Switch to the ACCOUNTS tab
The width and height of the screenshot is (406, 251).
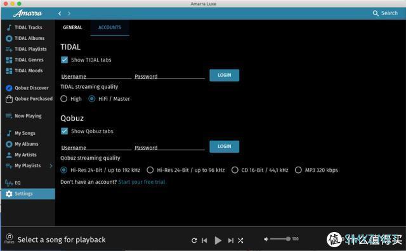[x=110, y=27]
